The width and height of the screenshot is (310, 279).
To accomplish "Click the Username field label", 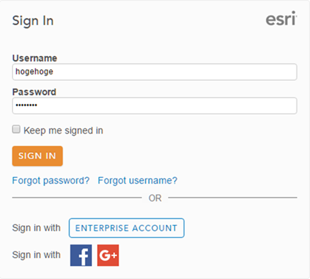I will (x=34, y=58).
